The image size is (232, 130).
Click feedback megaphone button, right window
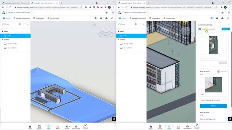[230, 119]
